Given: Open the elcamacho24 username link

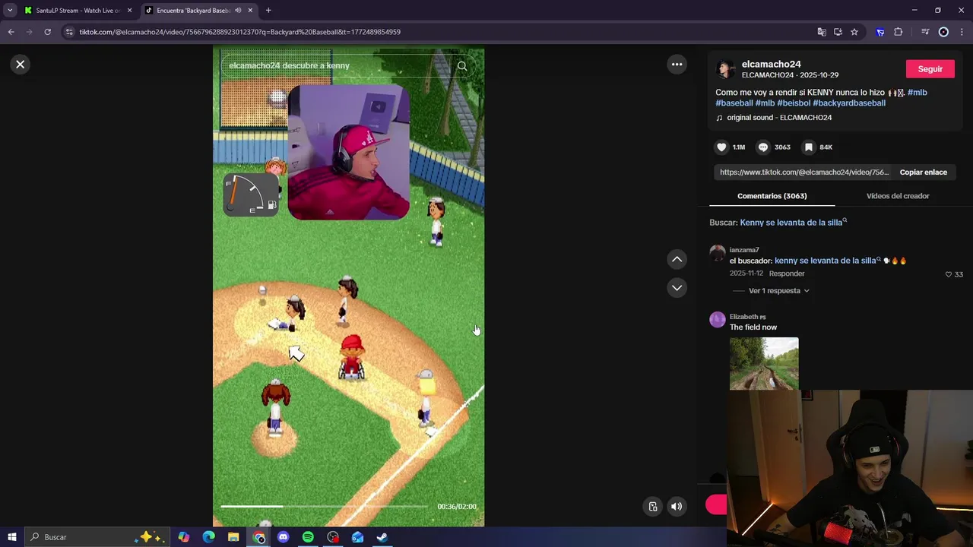Looking at the screenshot, I should coord(771,65).
